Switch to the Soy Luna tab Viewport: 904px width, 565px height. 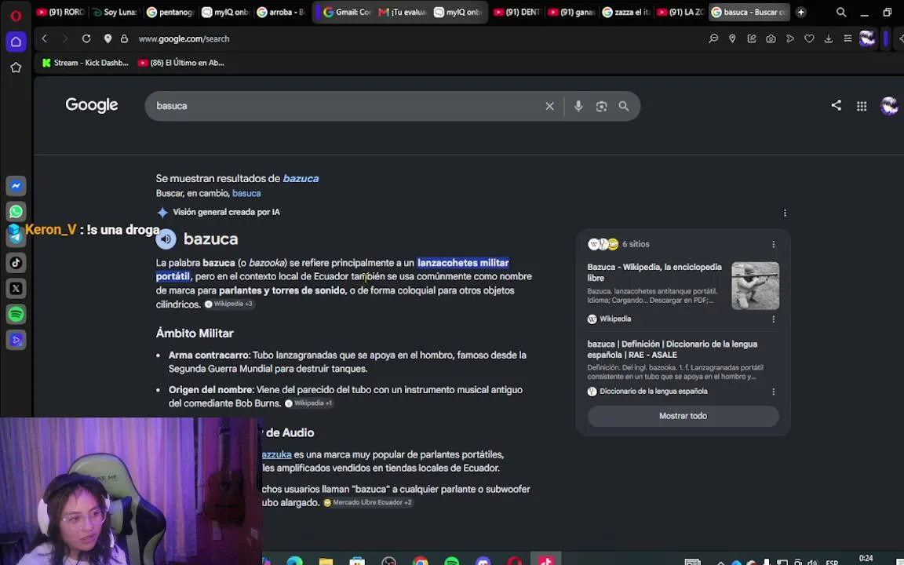(115, 12)
